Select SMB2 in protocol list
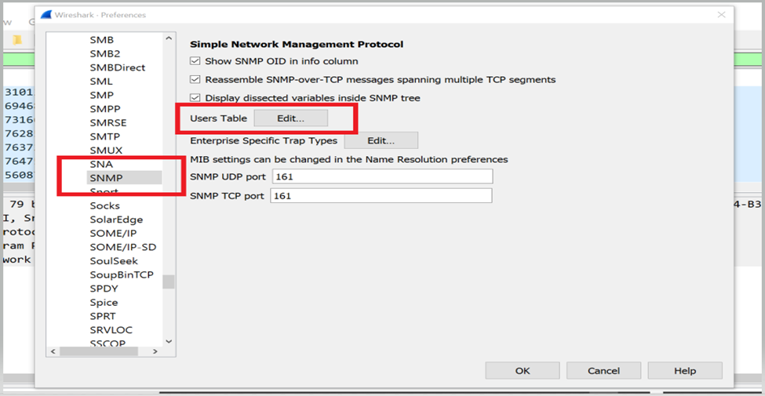 pyautogui.click(x=105, y=53)
